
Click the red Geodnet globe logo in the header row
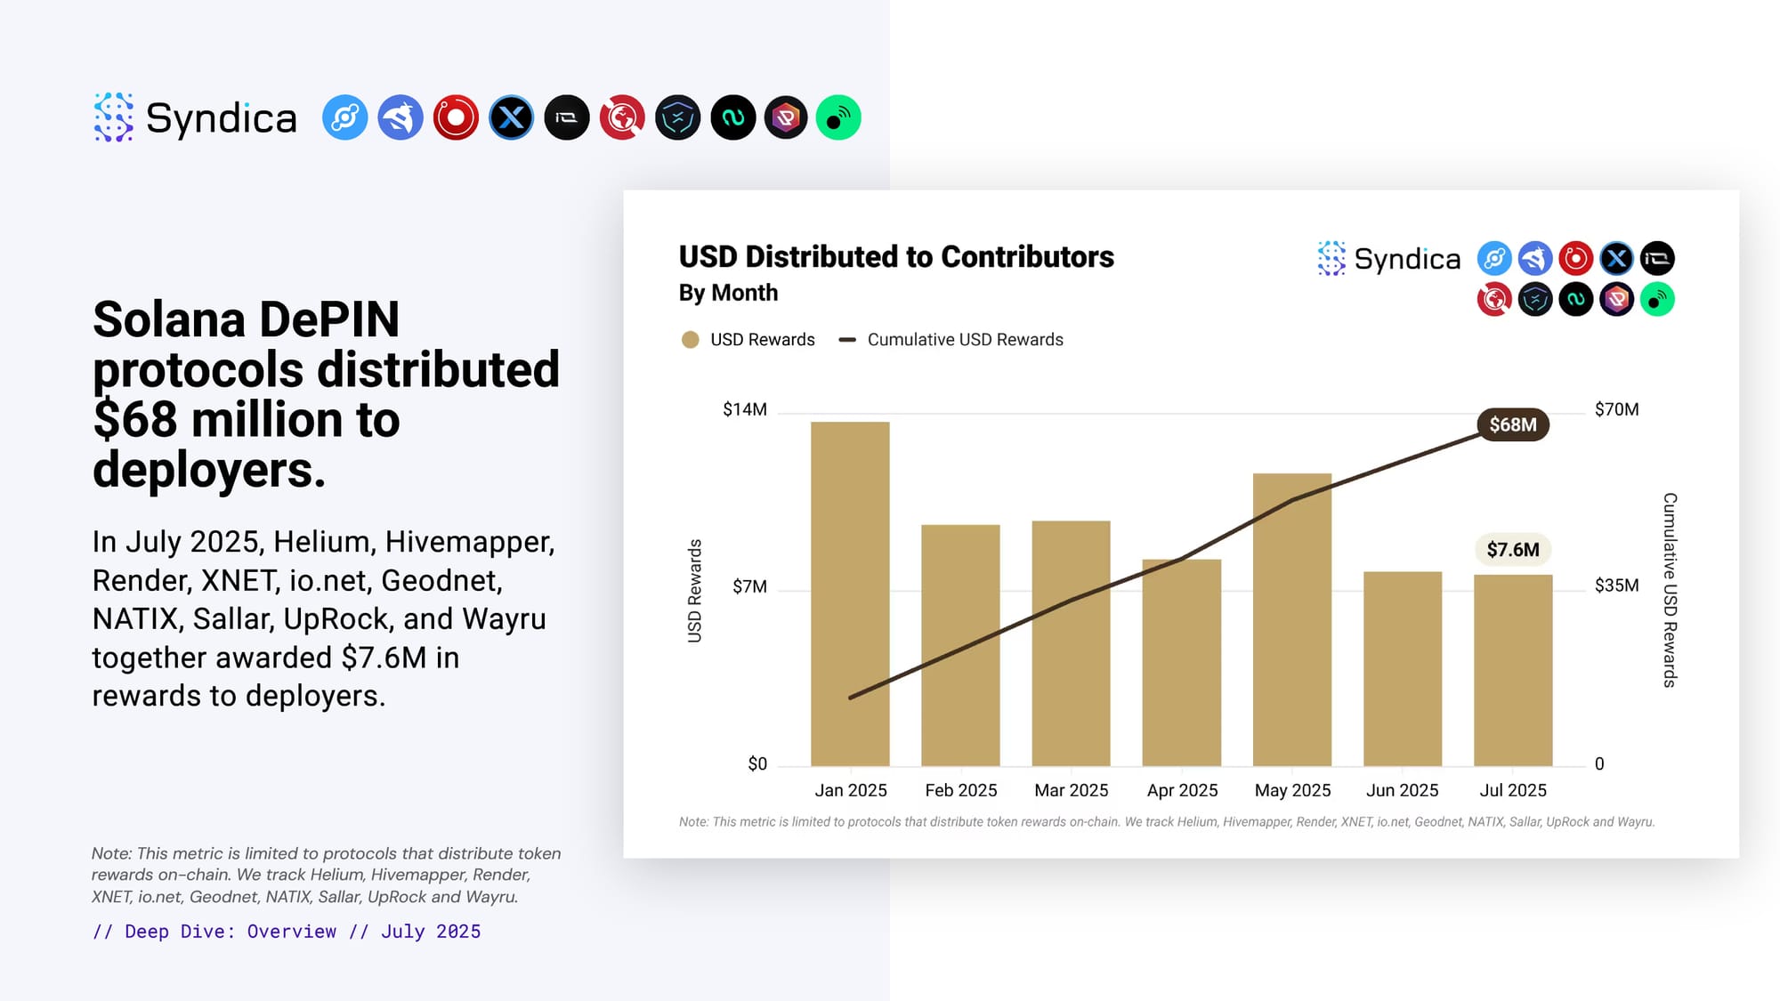(622, 117)
